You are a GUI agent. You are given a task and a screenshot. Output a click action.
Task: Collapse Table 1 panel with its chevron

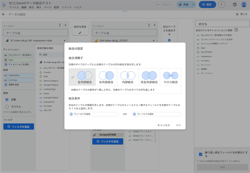pos(65,25)
